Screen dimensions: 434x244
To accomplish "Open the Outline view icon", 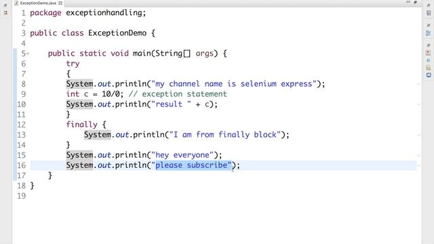I will coord(429,33).
